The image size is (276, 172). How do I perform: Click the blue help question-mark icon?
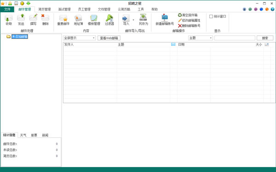tap(272, 9)
